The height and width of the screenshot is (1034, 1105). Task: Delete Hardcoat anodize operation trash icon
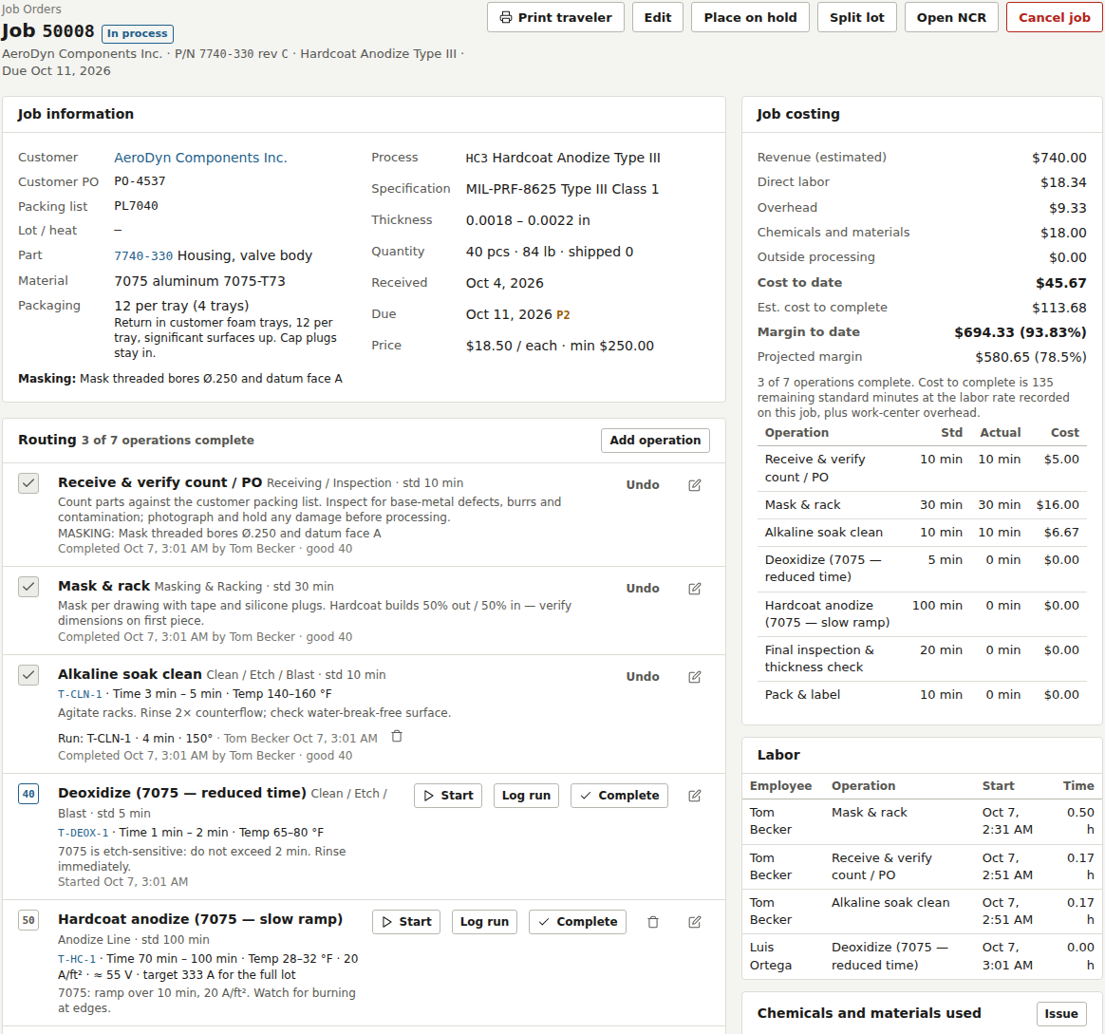click(x=652, y=922)
